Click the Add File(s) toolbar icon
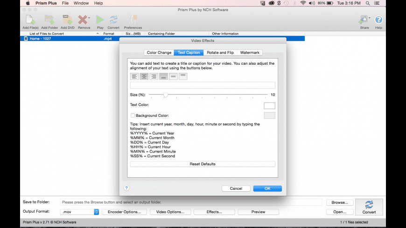The width and height of the screenshot is (406, 228). click(x=30, y=22)
